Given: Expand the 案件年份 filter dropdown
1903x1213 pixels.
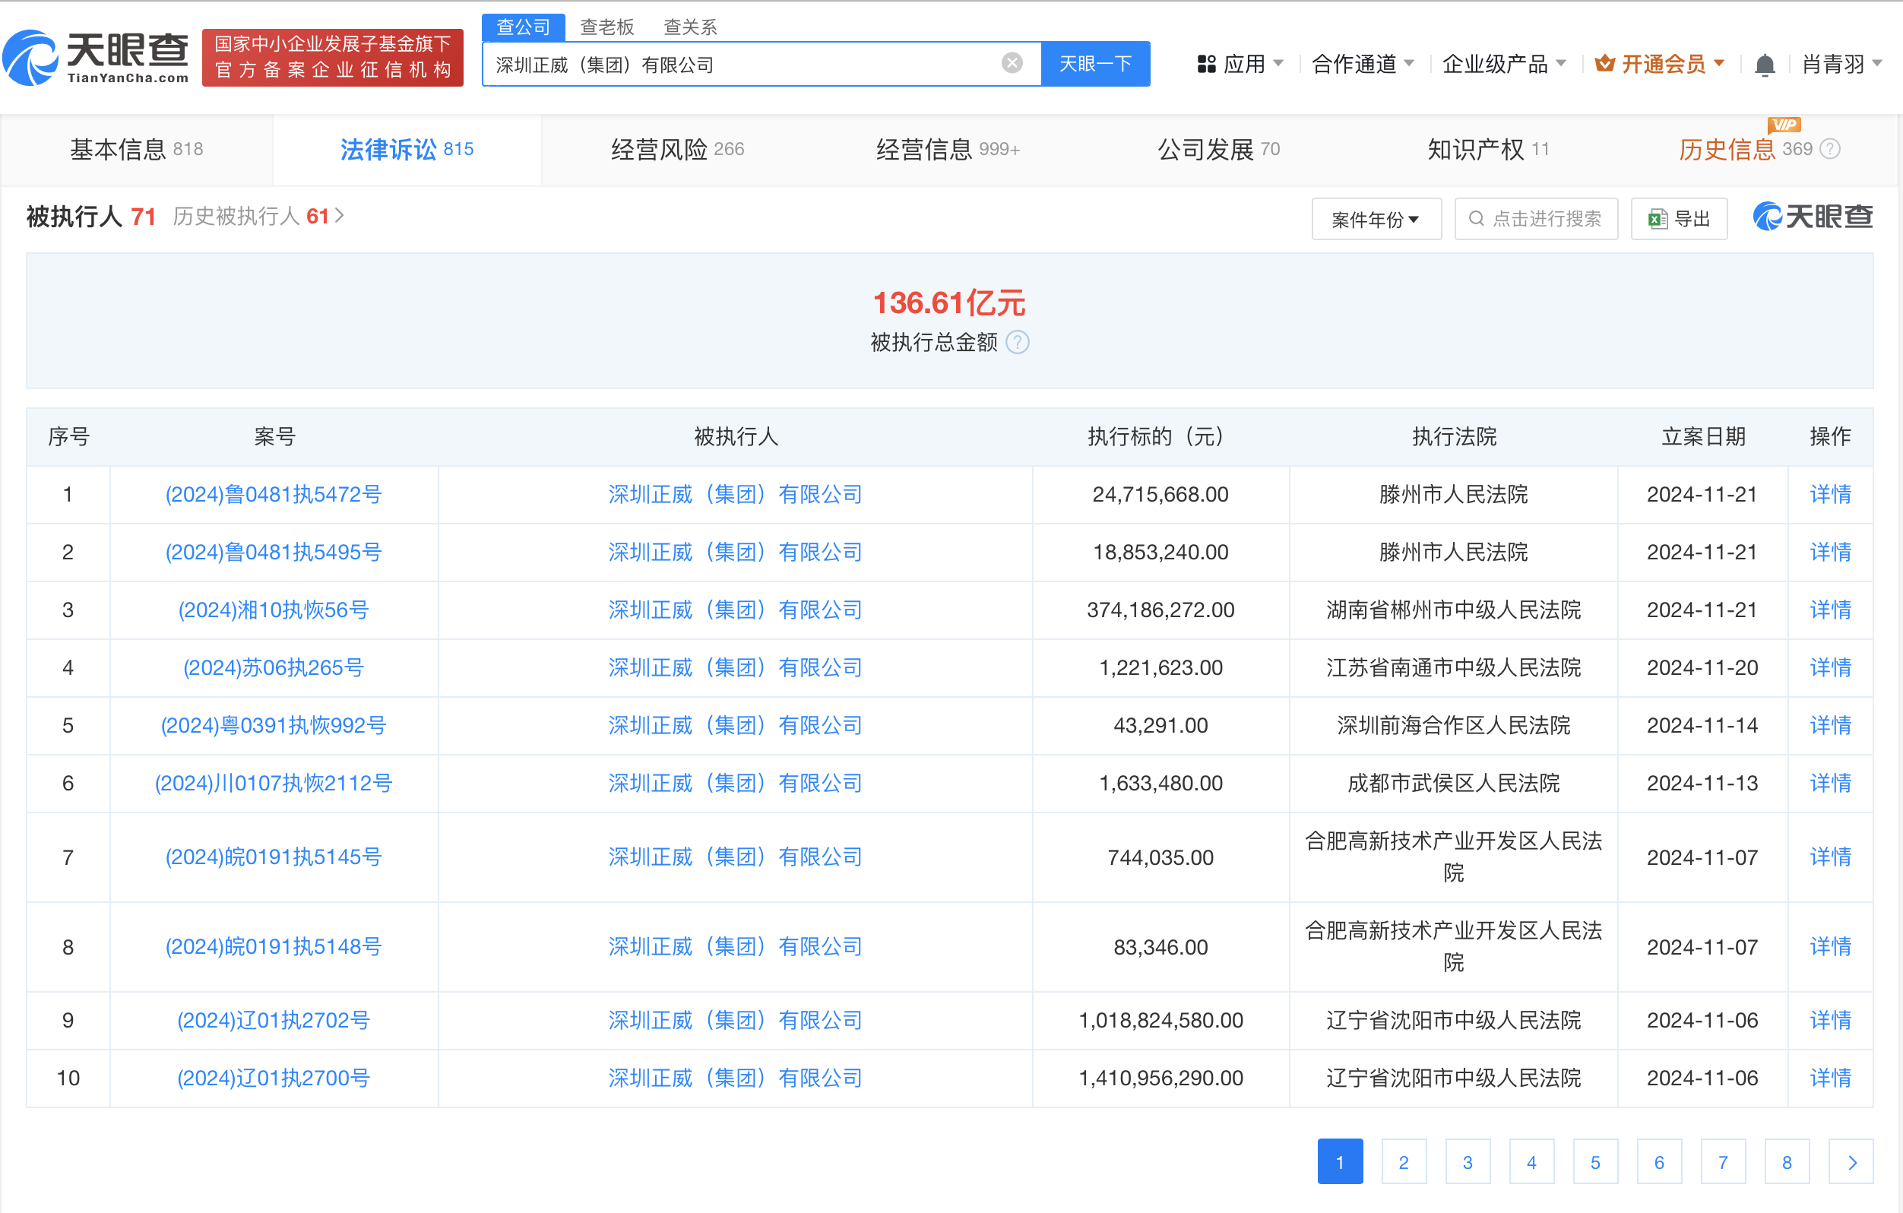Looking at the screenshot, I should click(x=1375, y=219).
